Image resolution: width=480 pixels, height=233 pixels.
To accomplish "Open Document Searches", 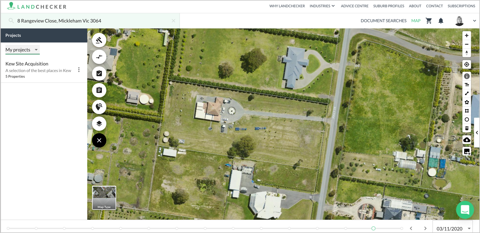I will click(383, 21).
